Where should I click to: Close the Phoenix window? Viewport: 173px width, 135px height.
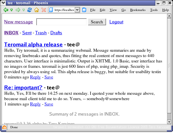coord(170,3)
